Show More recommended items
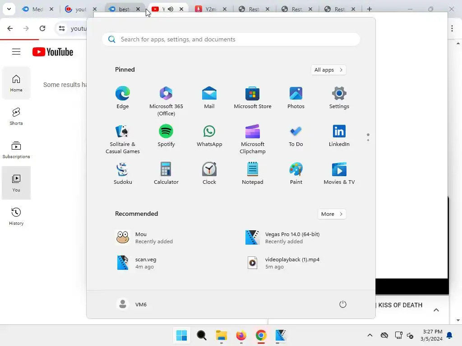Screen dimensions: 462x346 332,214
